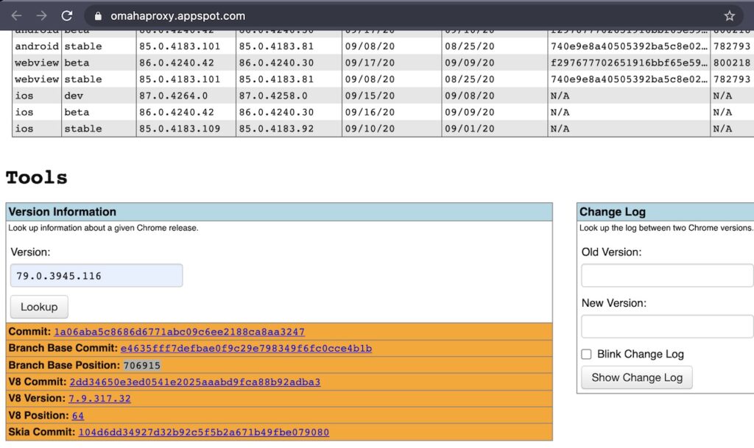Viewport: 754px width, 448px height.
Task: Open the Skia Commit link 104d6dd3…
Action: pyautogui.click(x=203, y=432)
